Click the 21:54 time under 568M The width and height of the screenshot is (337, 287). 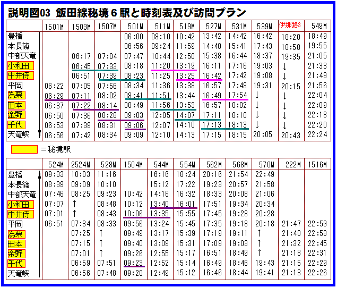tap(238, 174)
